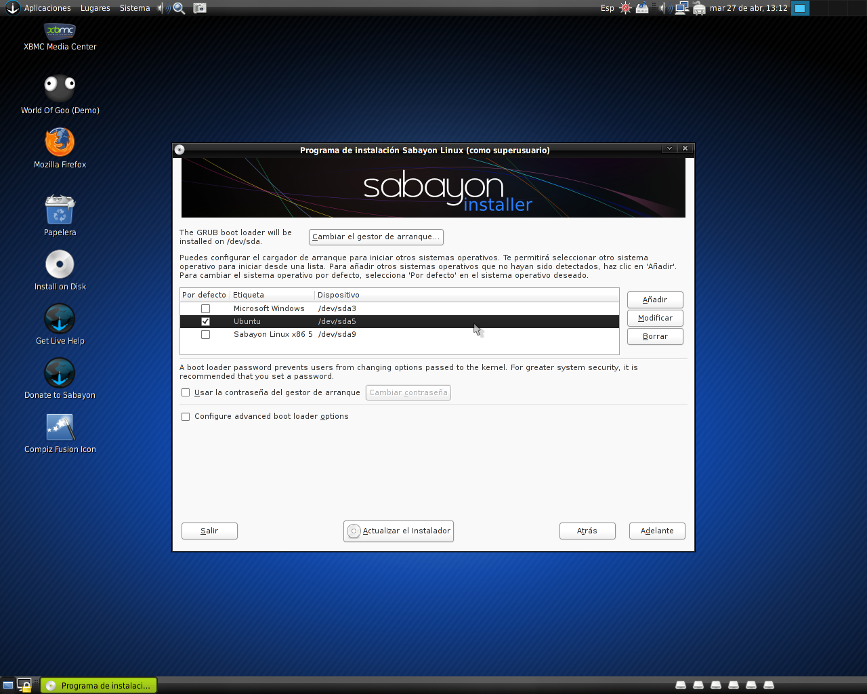The width and height of the screenshot is (867, 694).
Task: Sort by the 'Por defecto' column header
Action: (x=205, y=295)
